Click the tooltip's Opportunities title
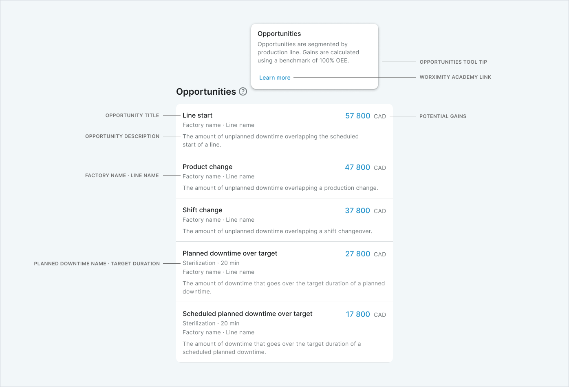 pyautogui.click(x=279, y=34)
